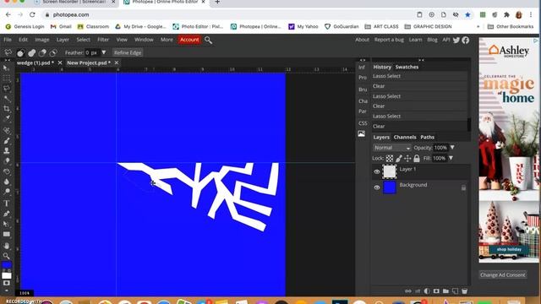Select the Brush tool
The height and width of the screenshot is (304, 541).
point(6,141)
